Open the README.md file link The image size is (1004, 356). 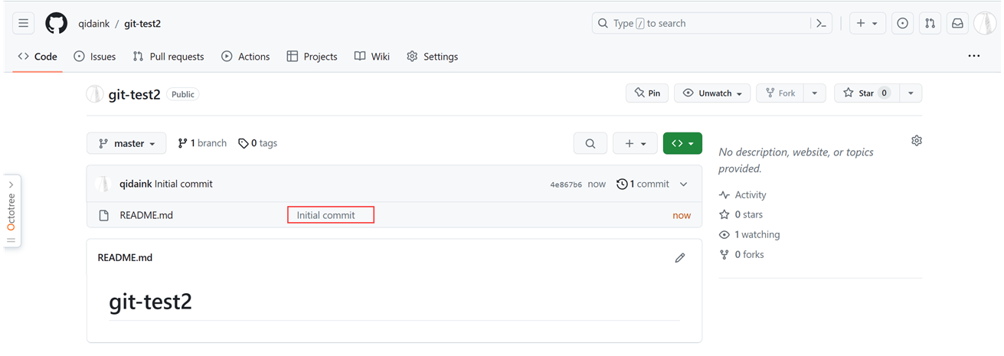[x=146, y=215]
